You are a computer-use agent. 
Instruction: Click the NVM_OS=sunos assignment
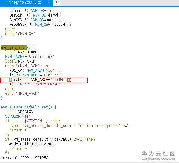tap(44, 20)
